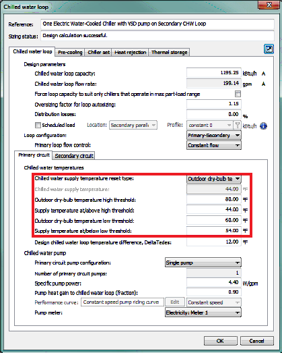
Task: Open the Chiller set tab
Action: tap(98, 52)
